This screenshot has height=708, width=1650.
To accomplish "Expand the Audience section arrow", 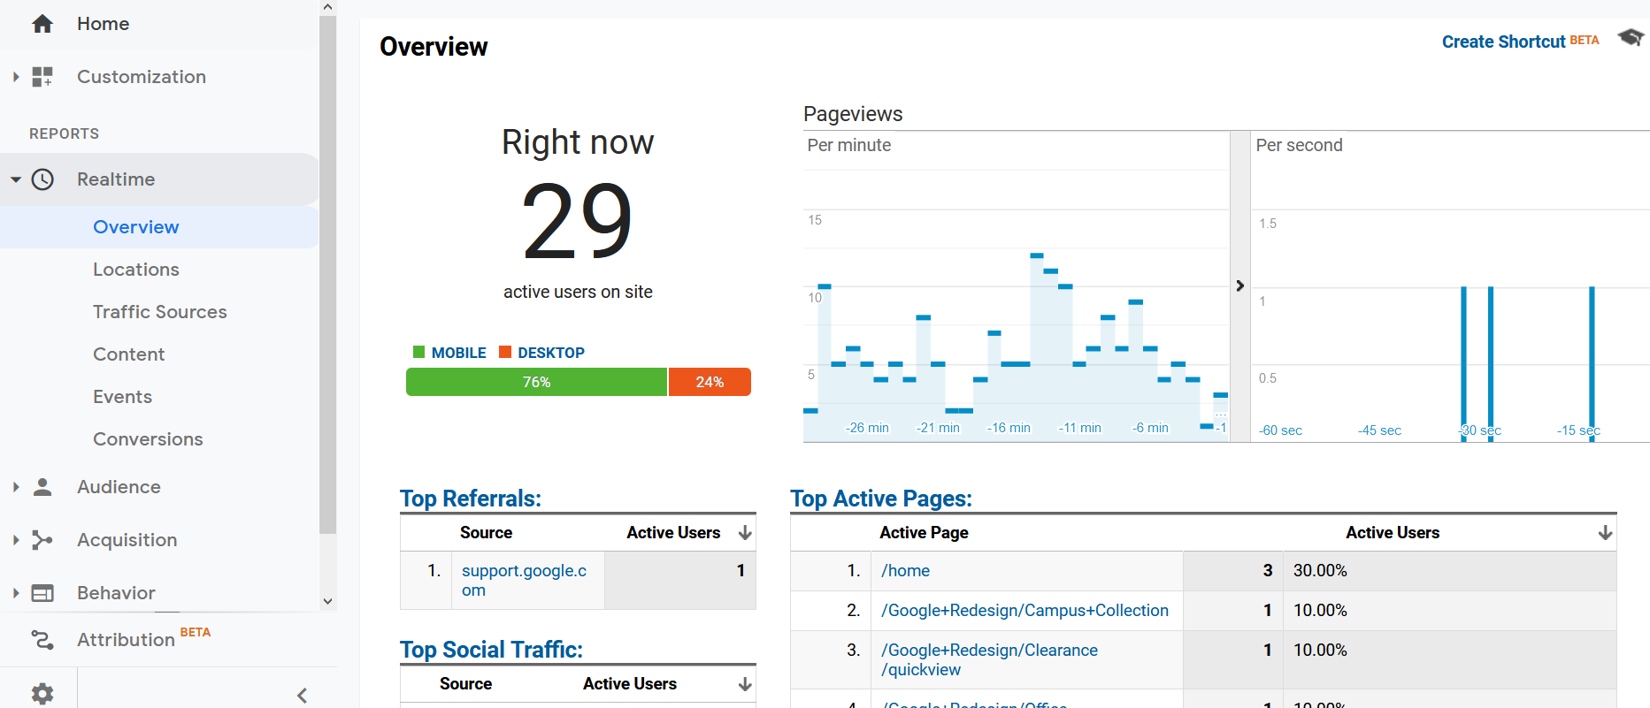I will (x=16, y=487).
